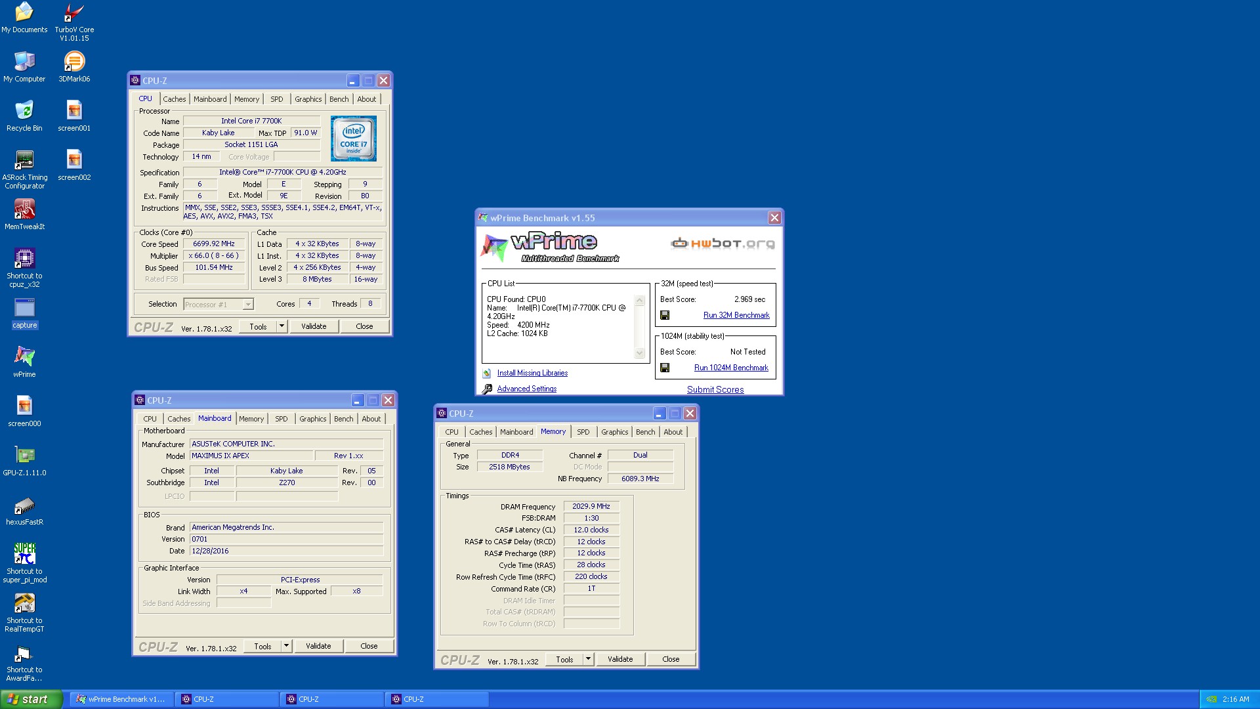Click the taskbar clock showing 2:16 AM
Image resolution: width=1260 pixels, height=709 pixels.
coord(1236,699)
